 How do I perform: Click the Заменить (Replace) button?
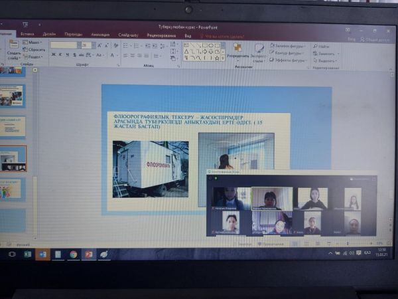(x=326, y=53)
